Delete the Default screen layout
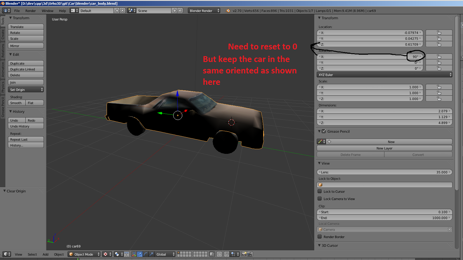 point(122,11)
